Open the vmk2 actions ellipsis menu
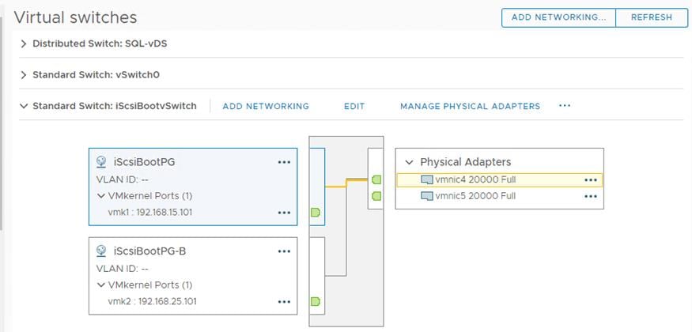 click(x=284, y=302)
